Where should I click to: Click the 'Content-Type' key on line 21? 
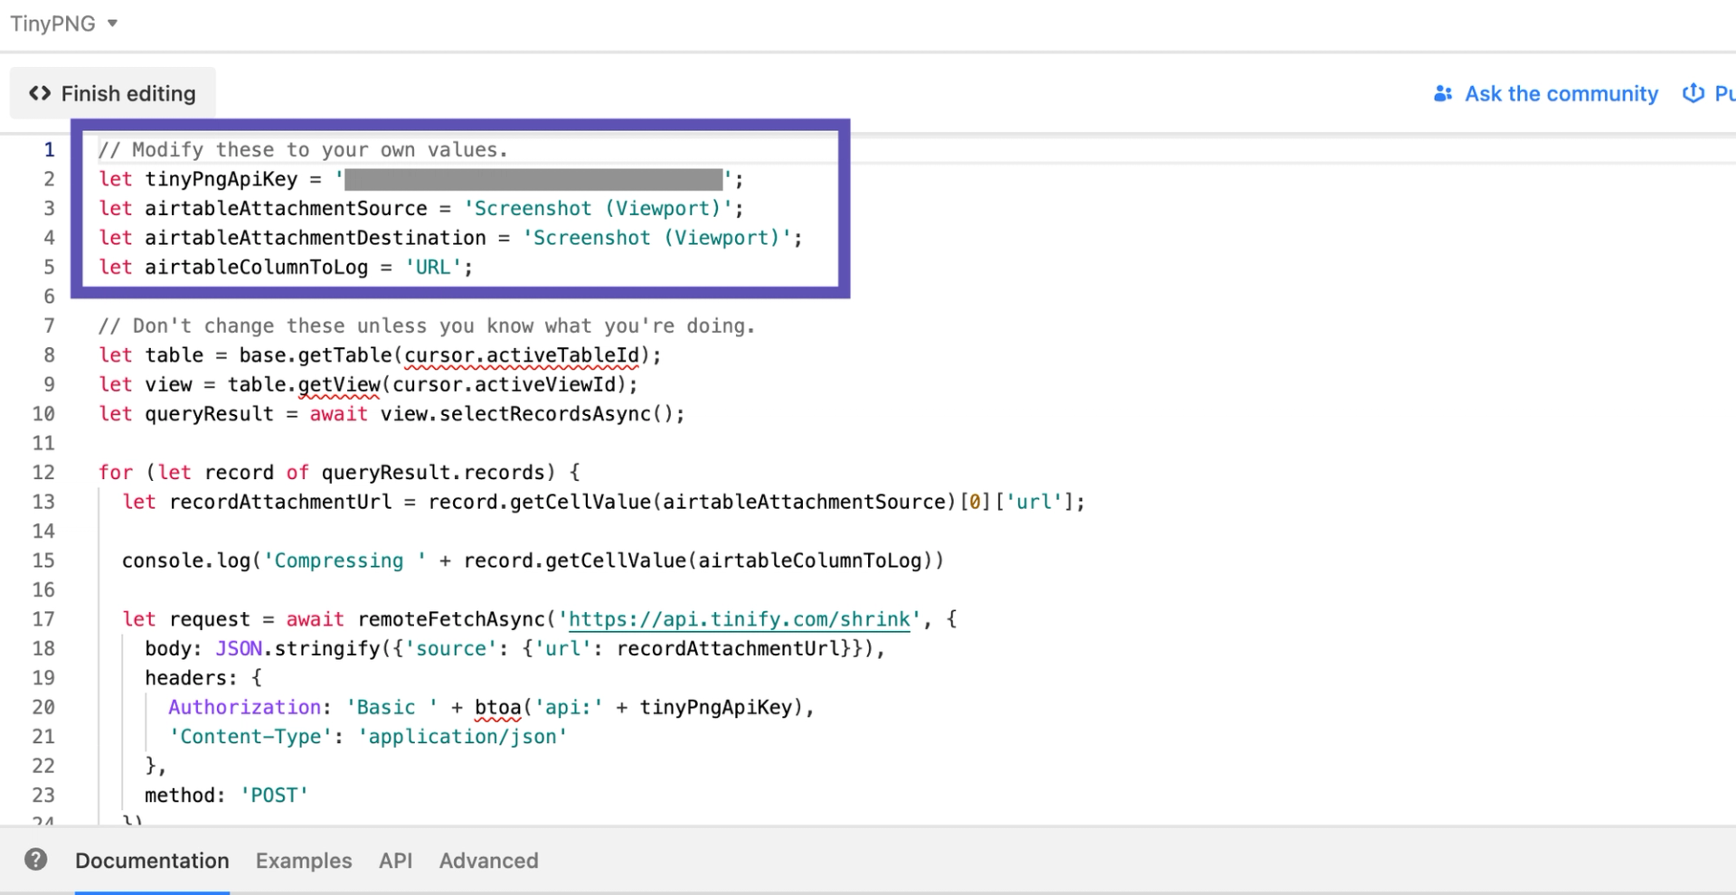click(250, 737)
